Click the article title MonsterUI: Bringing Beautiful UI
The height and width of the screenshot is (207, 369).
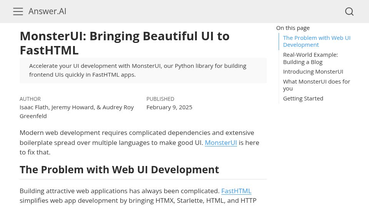click(125, 43)
